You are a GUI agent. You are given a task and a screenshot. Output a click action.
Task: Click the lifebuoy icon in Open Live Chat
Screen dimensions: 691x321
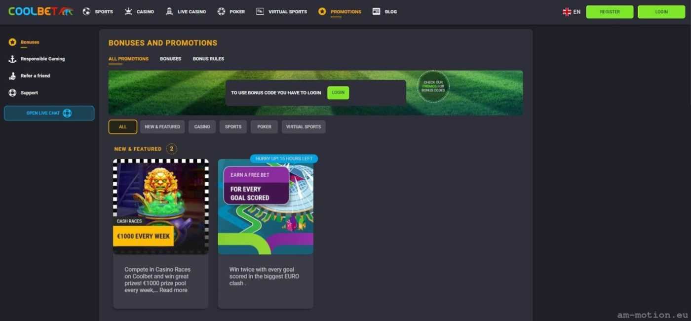(x=67, y=113)
